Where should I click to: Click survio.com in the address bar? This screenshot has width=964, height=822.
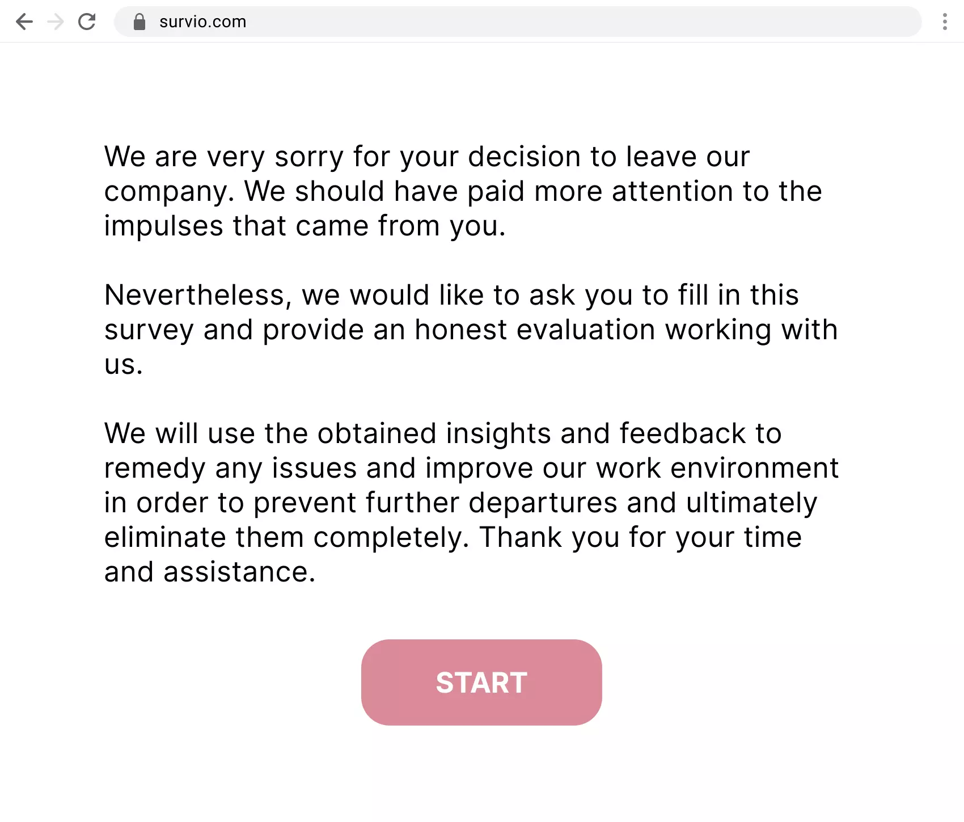coord(202,22)
